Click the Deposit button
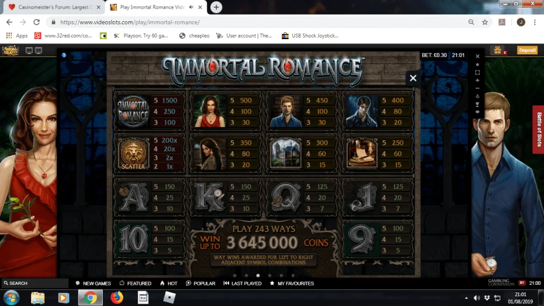 [x=527, y=50]
